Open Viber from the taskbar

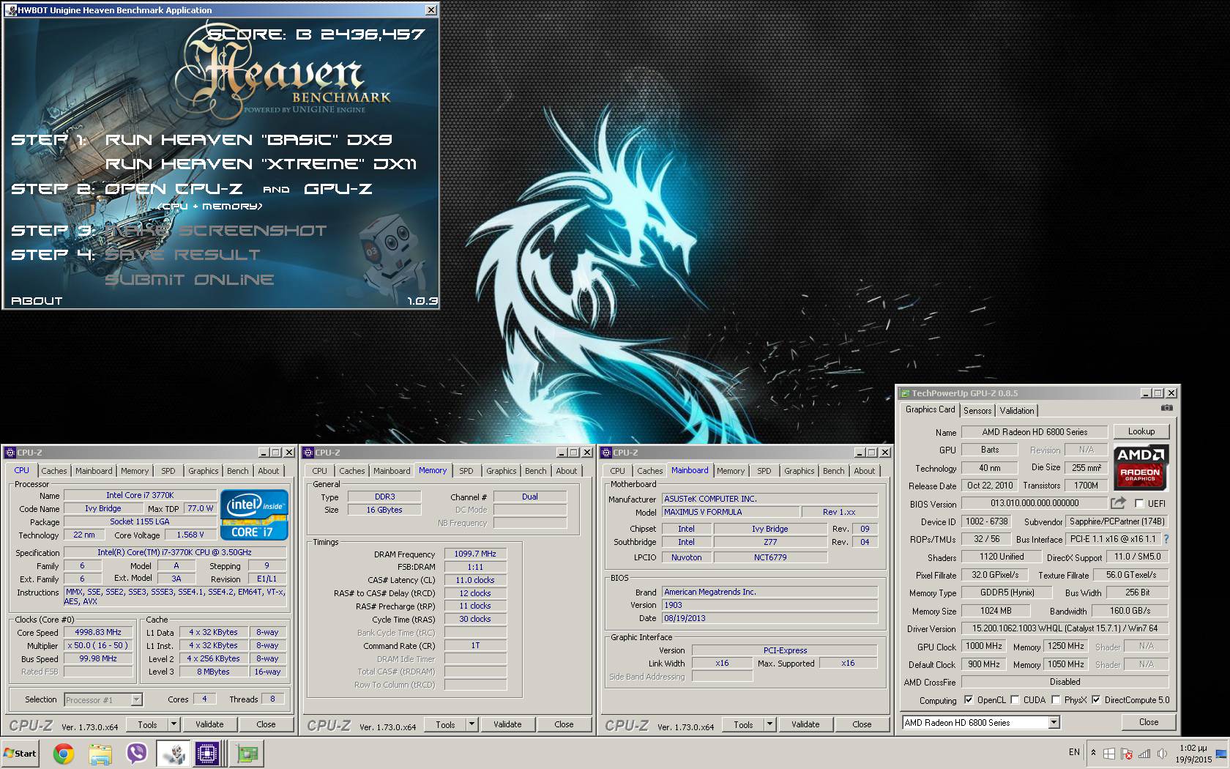tap(137, 754)
